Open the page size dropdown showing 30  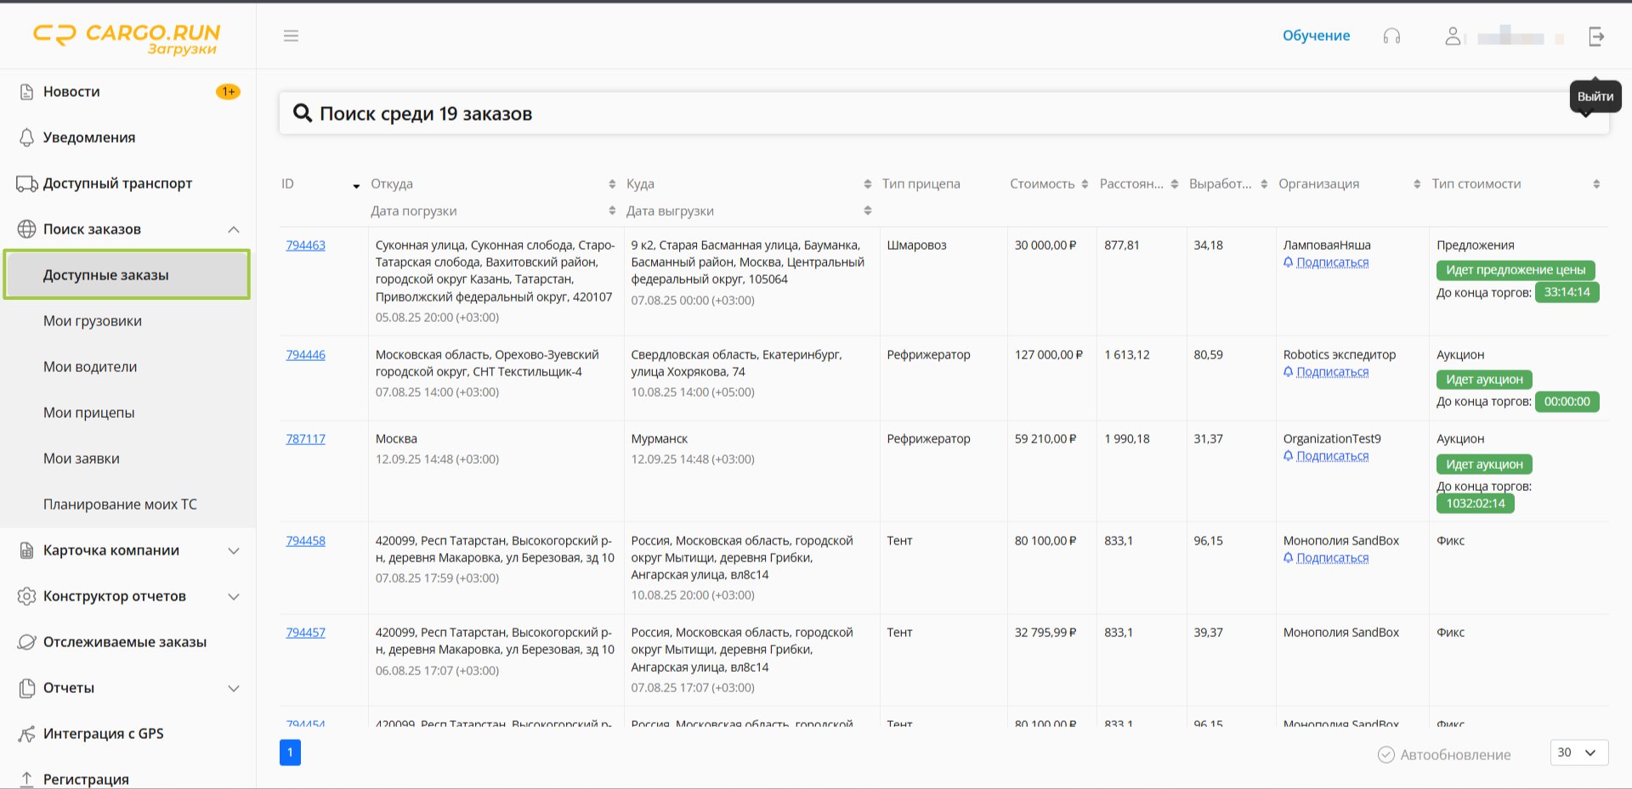tap(1578, 752)
